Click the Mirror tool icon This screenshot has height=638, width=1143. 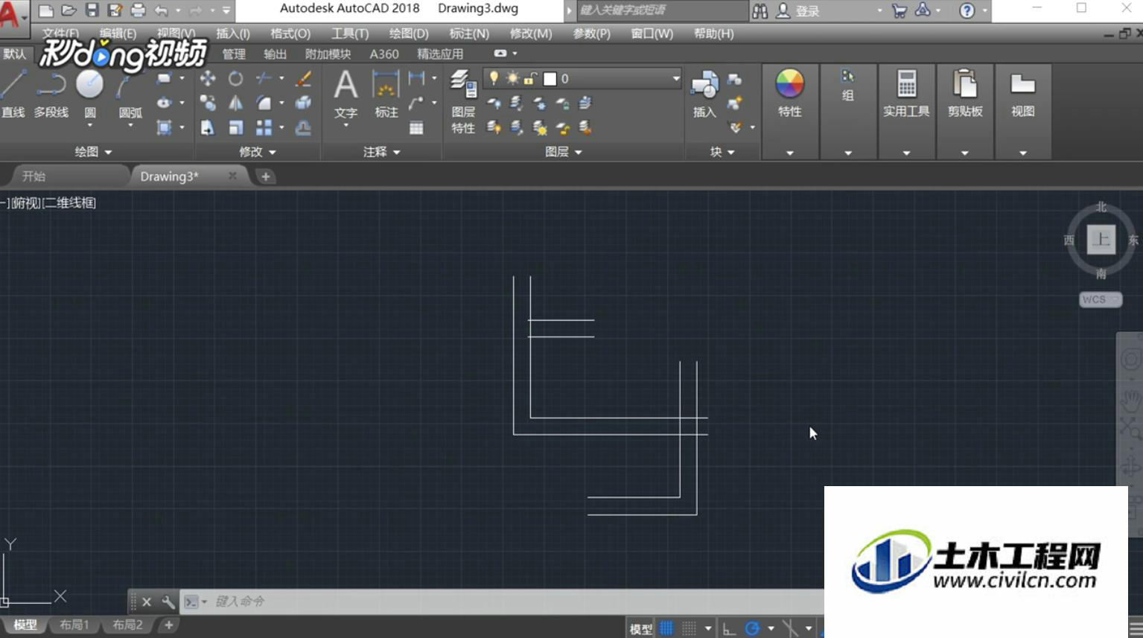[x=235, y=103]
